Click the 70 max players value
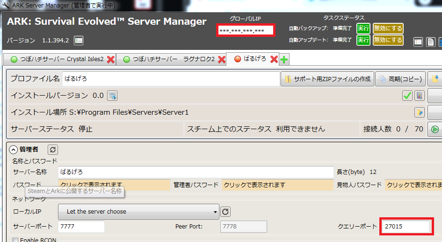 419,129
